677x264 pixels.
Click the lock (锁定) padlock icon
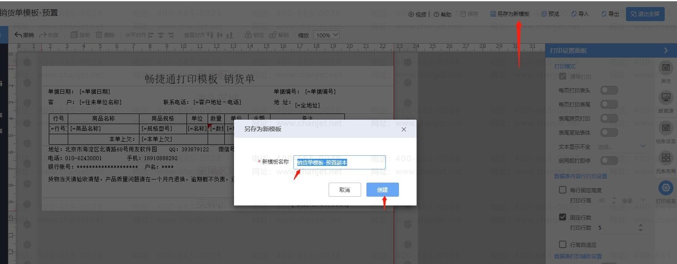point(248,35)
